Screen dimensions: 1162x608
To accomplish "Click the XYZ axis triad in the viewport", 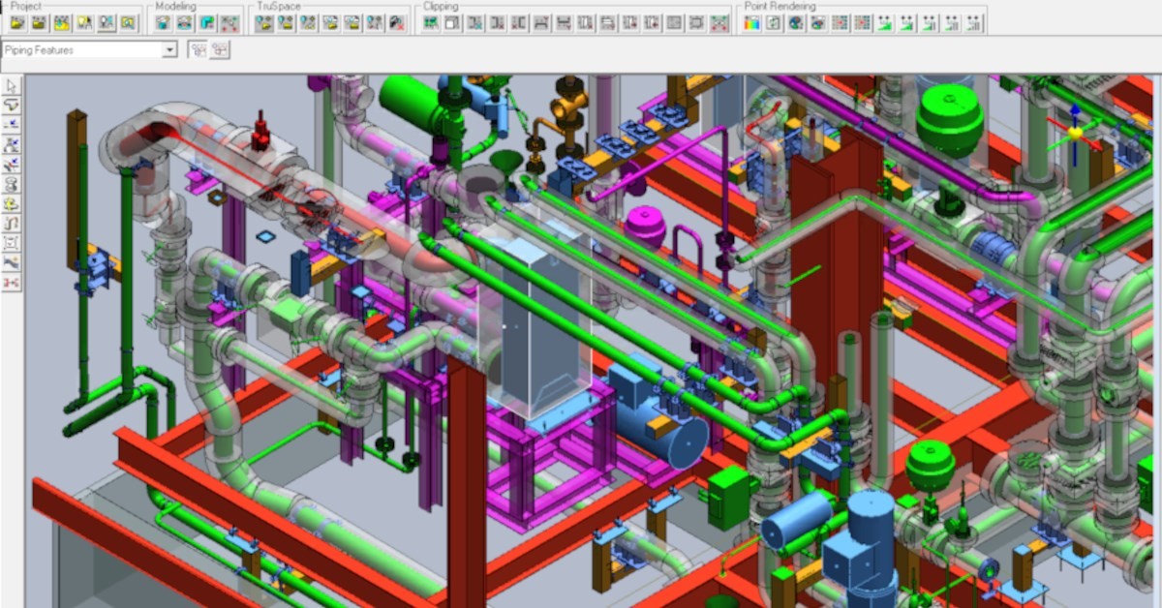I will tap(1074, 135).
